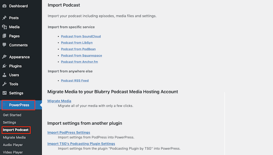273x155 pixels.
Task: Click 'Migrate Media to your Blubrry' heading
Action: (113, 92)
